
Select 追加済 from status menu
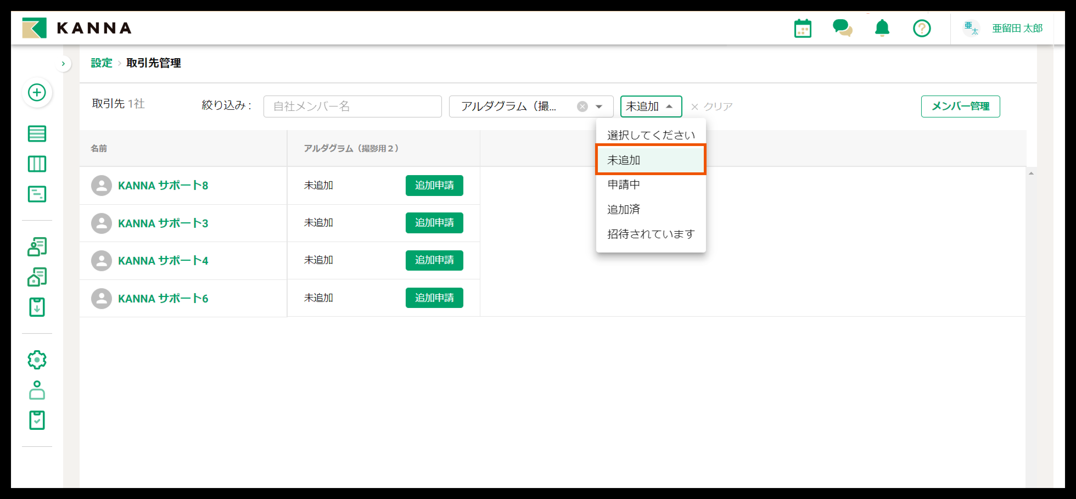[623, 209]
